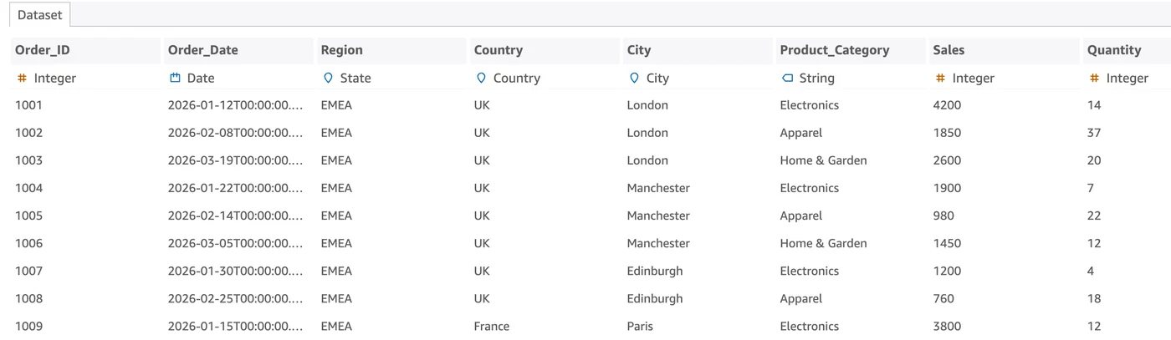The image size is (1171, 340).
Task: Click Sales value 1900
Action: [x=947, y=188]
